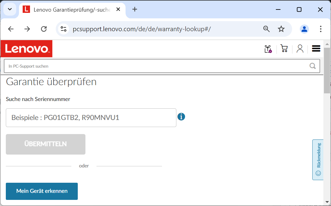331x206 pixels.
Task: Bookmark this page with the star icon
Action: [281, 29]
